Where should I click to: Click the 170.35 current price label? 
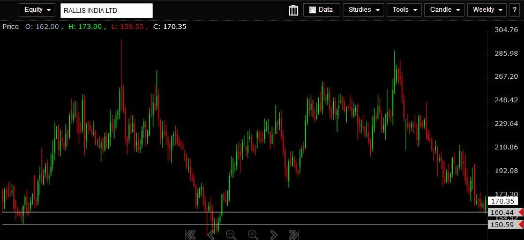[x=503, y=201]
